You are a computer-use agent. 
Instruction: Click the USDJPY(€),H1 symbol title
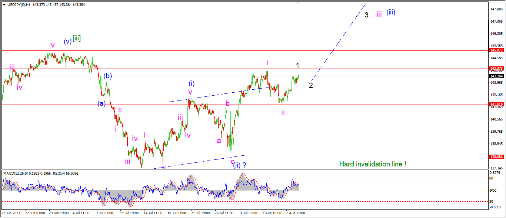(19, 5)
